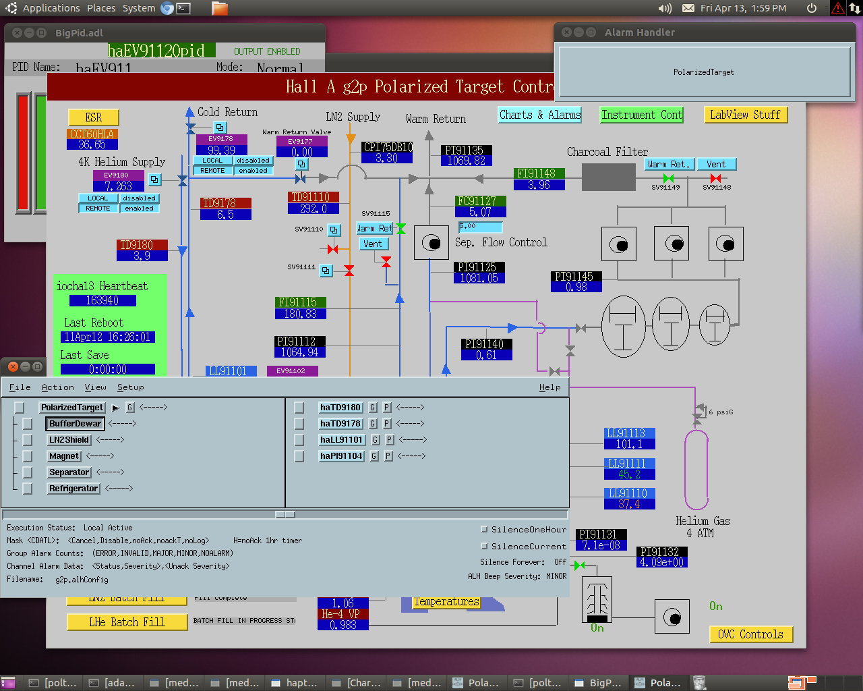
Task: Click Warm Ret. button near SV91149
Action: (668, 164)
